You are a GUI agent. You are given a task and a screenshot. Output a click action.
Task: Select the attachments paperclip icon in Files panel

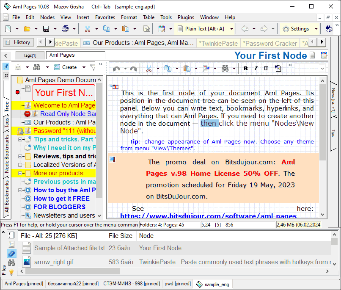click(x=11, y=254)
